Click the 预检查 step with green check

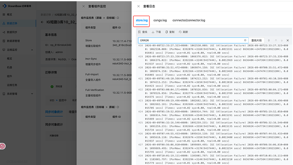[x=56, y=87]
